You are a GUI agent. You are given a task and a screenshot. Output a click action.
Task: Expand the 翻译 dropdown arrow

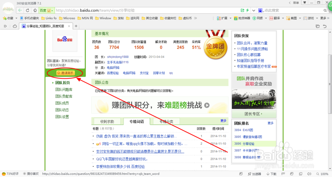[x=283, y=18]
